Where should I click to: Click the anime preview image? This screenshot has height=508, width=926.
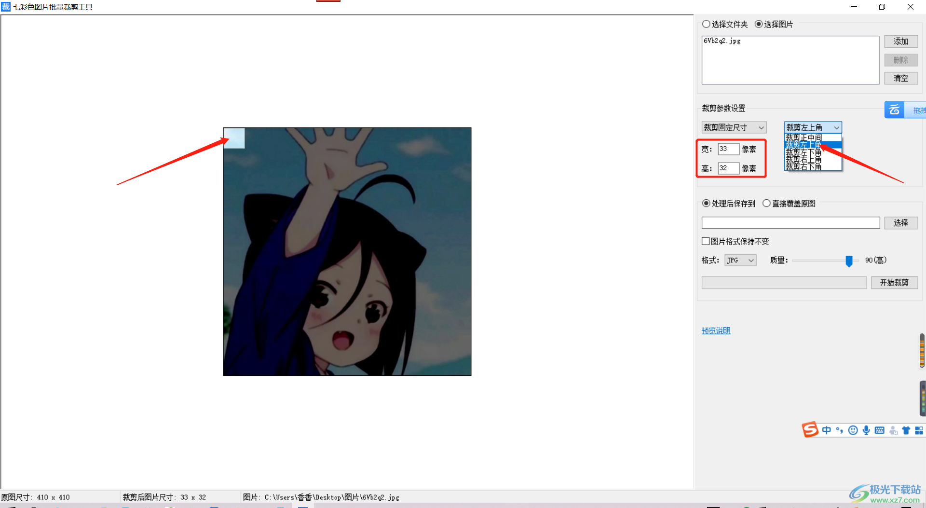[347, 251]
